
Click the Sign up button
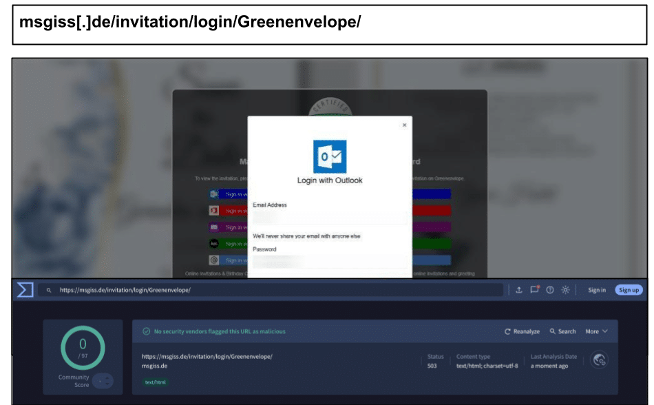pyautogui.click(x=629, y=290)
